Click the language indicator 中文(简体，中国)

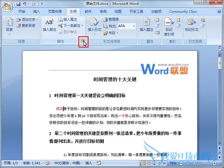[x=67, y=163]
